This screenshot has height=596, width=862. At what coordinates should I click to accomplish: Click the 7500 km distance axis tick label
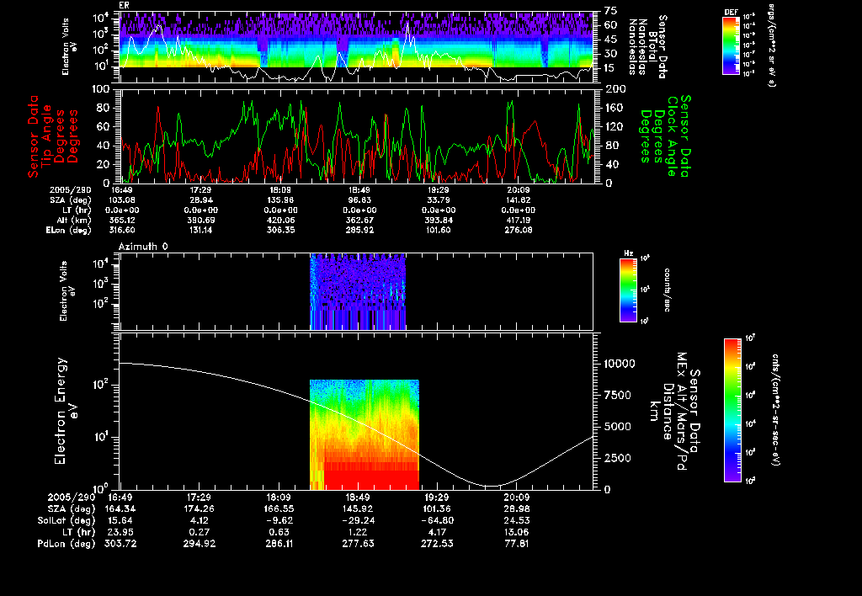click(x=618, y=396)
